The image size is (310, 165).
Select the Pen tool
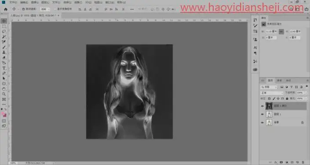pos(4,73)
